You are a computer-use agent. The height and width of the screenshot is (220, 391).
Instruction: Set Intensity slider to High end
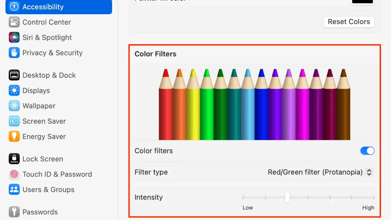coord(374,198)
